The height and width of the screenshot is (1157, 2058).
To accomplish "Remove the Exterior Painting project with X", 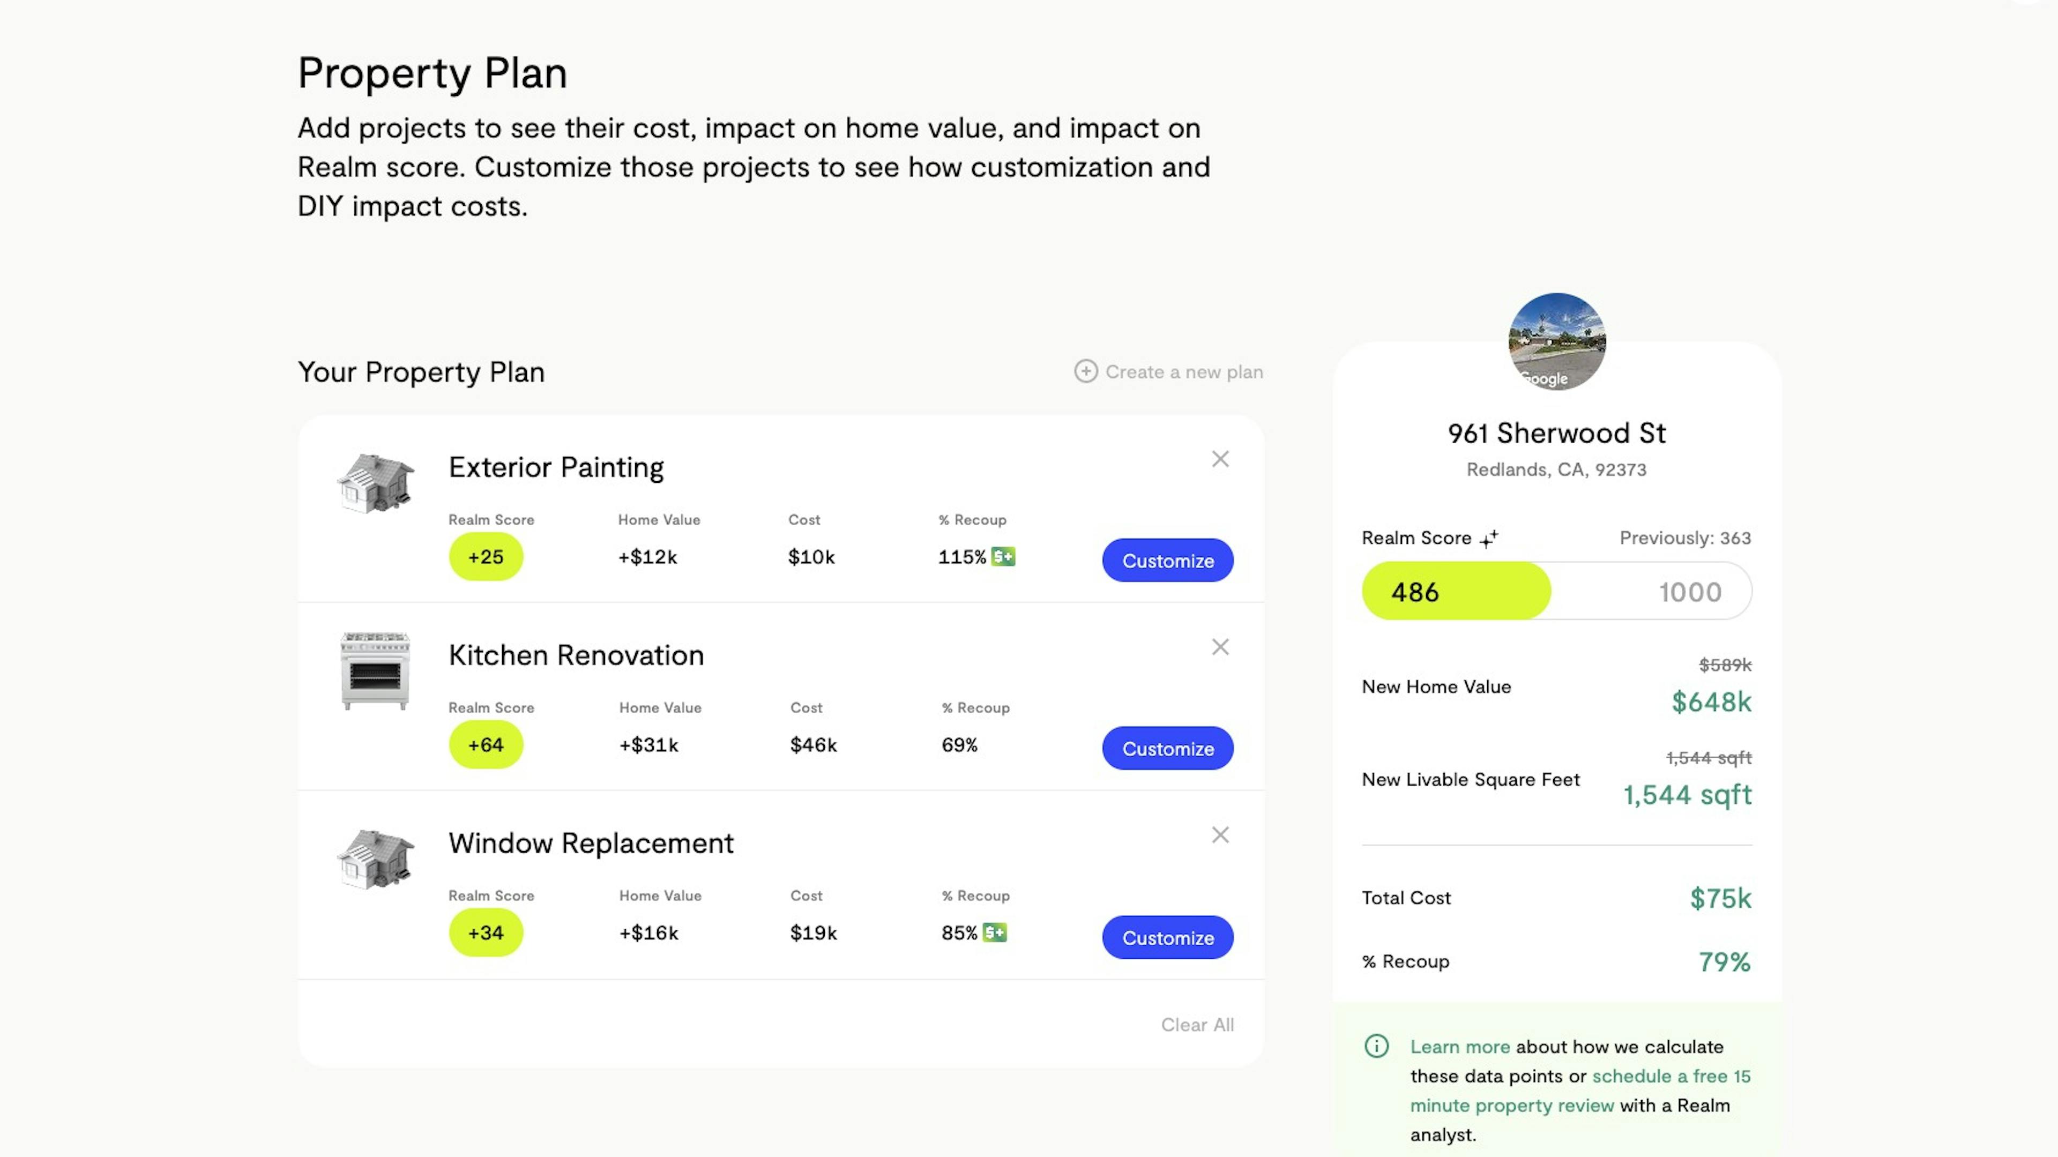I will coord(1220,459).
